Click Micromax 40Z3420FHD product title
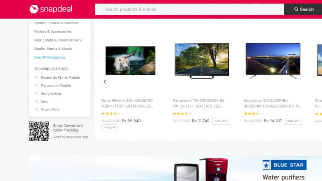The height and width of the screenshot is (181, 322). [x=273, y=103]
